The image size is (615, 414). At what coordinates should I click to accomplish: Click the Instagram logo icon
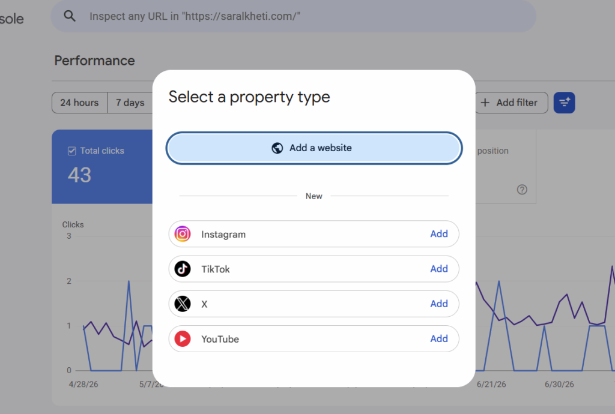pyautogui.click(x=183, y=234)
